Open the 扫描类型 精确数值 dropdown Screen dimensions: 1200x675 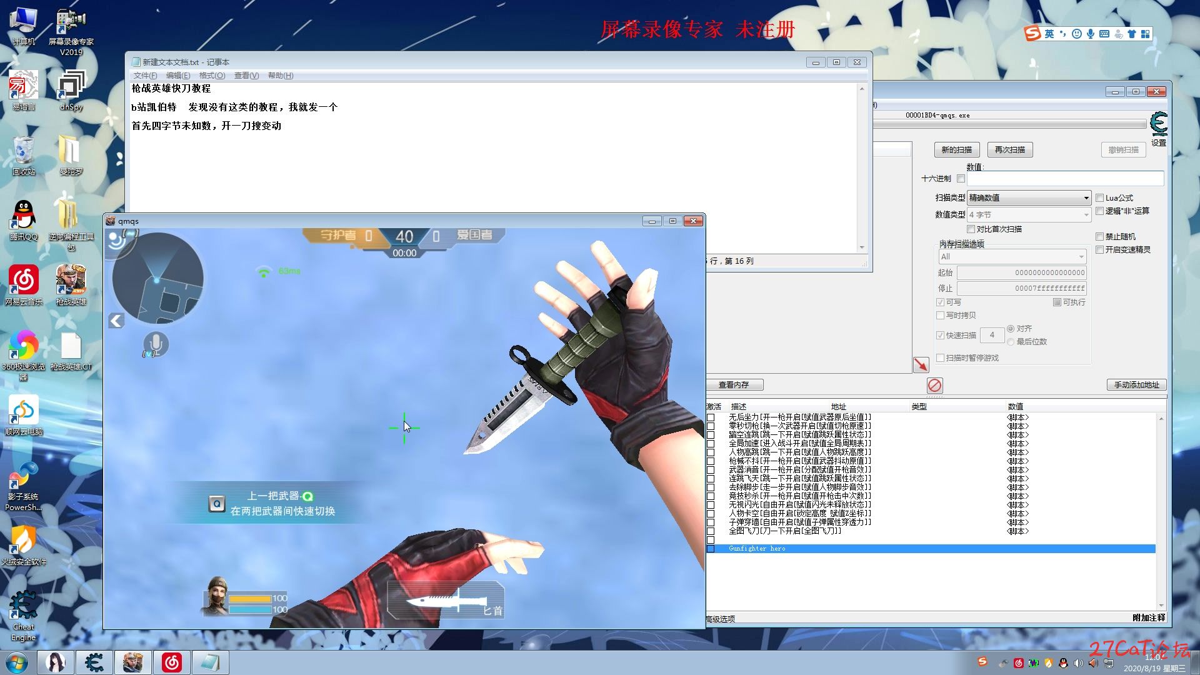pos(1029,197)
